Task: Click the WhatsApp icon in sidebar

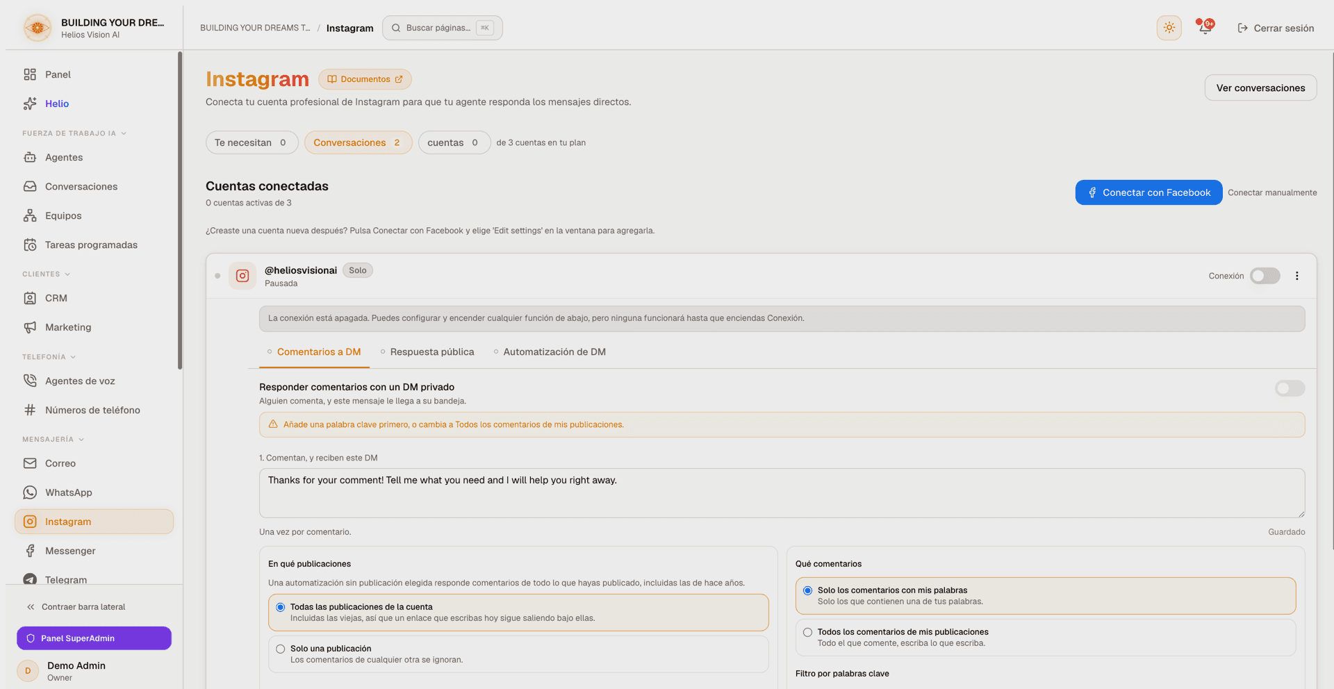Action: 30,492
